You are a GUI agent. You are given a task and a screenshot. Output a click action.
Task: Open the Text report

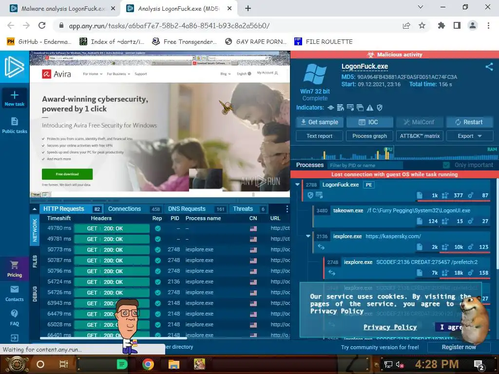pyautogui.click(x=319, y=136)
